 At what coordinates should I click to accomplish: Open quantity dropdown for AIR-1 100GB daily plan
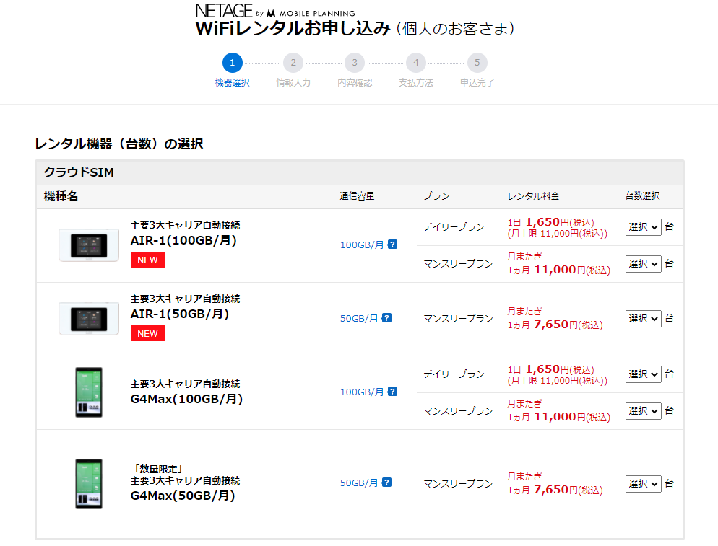click(643, 226)
